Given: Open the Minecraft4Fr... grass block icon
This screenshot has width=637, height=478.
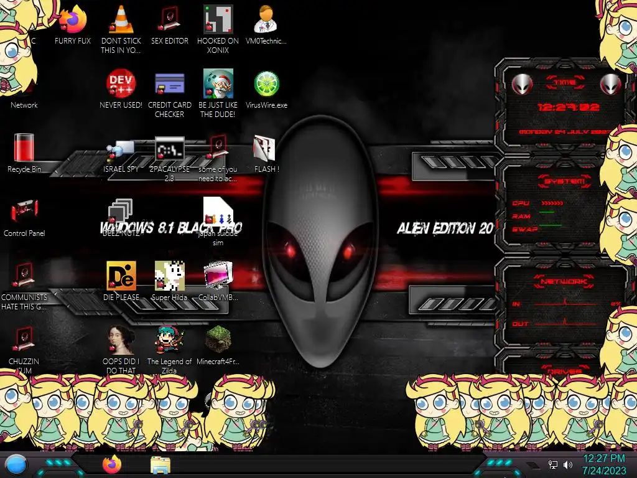Looking at the screenshot, I should click(x=218, y=339).
